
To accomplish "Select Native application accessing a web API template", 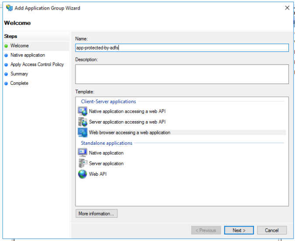I will (x=127, y=111).
